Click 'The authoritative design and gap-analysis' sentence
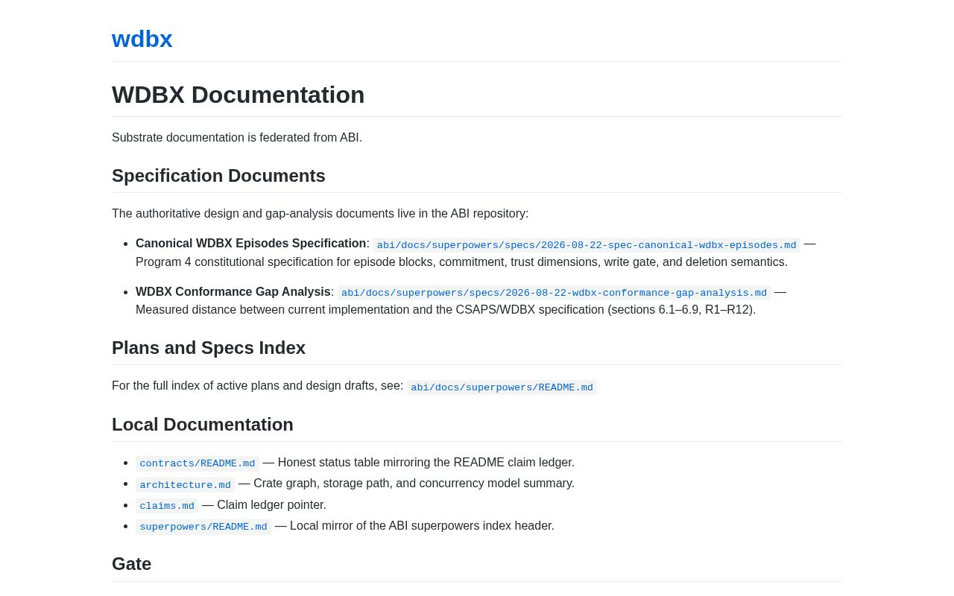Image resolution: width=954 pixels, height=596 pixels. [320, 214]
